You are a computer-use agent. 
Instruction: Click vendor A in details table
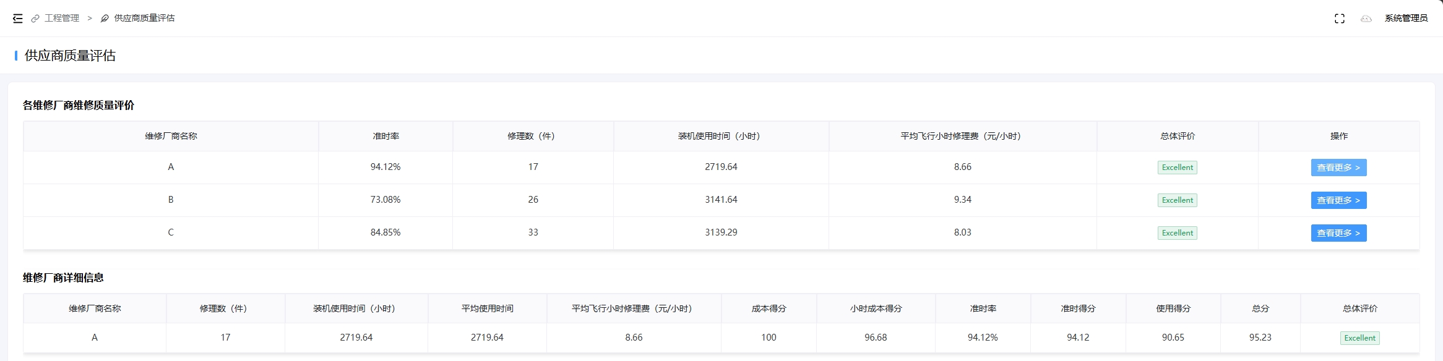click(x=95, y=338)
